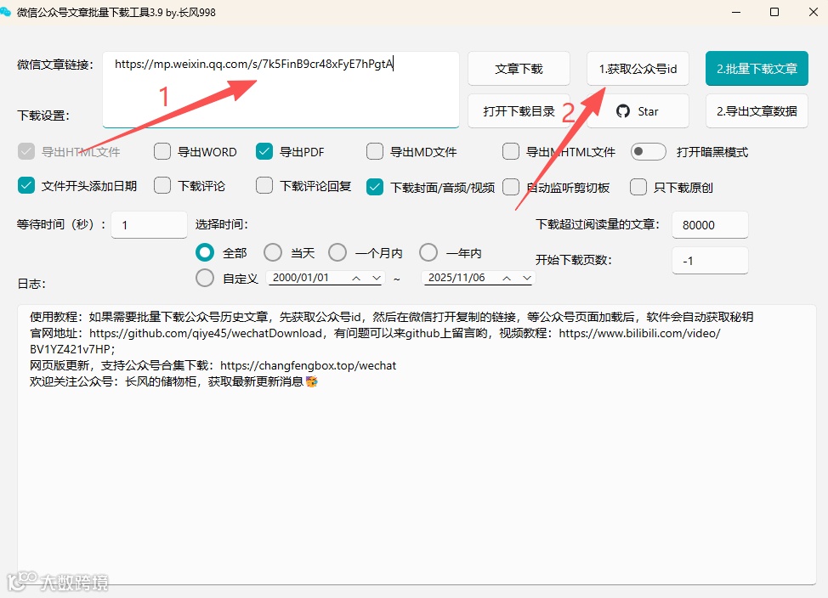Click the GitHub Star button
This screenshot has height=598, width=828.
pos(638,111)
